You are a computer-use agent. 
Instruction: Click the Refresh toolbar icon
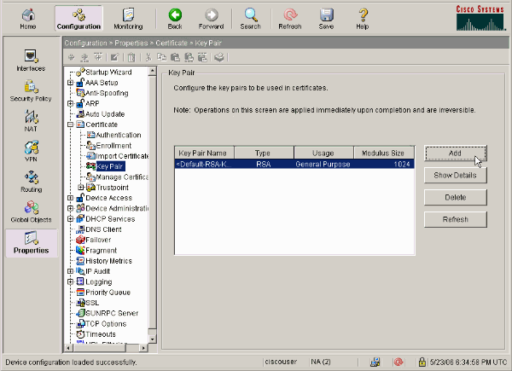289,19
